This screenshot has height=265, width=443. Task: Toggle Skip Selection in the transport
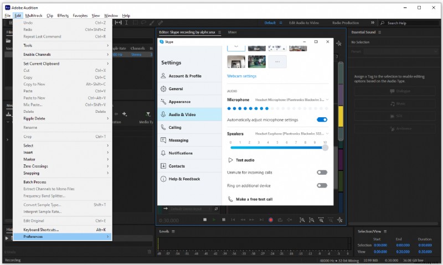click(290, 220)
